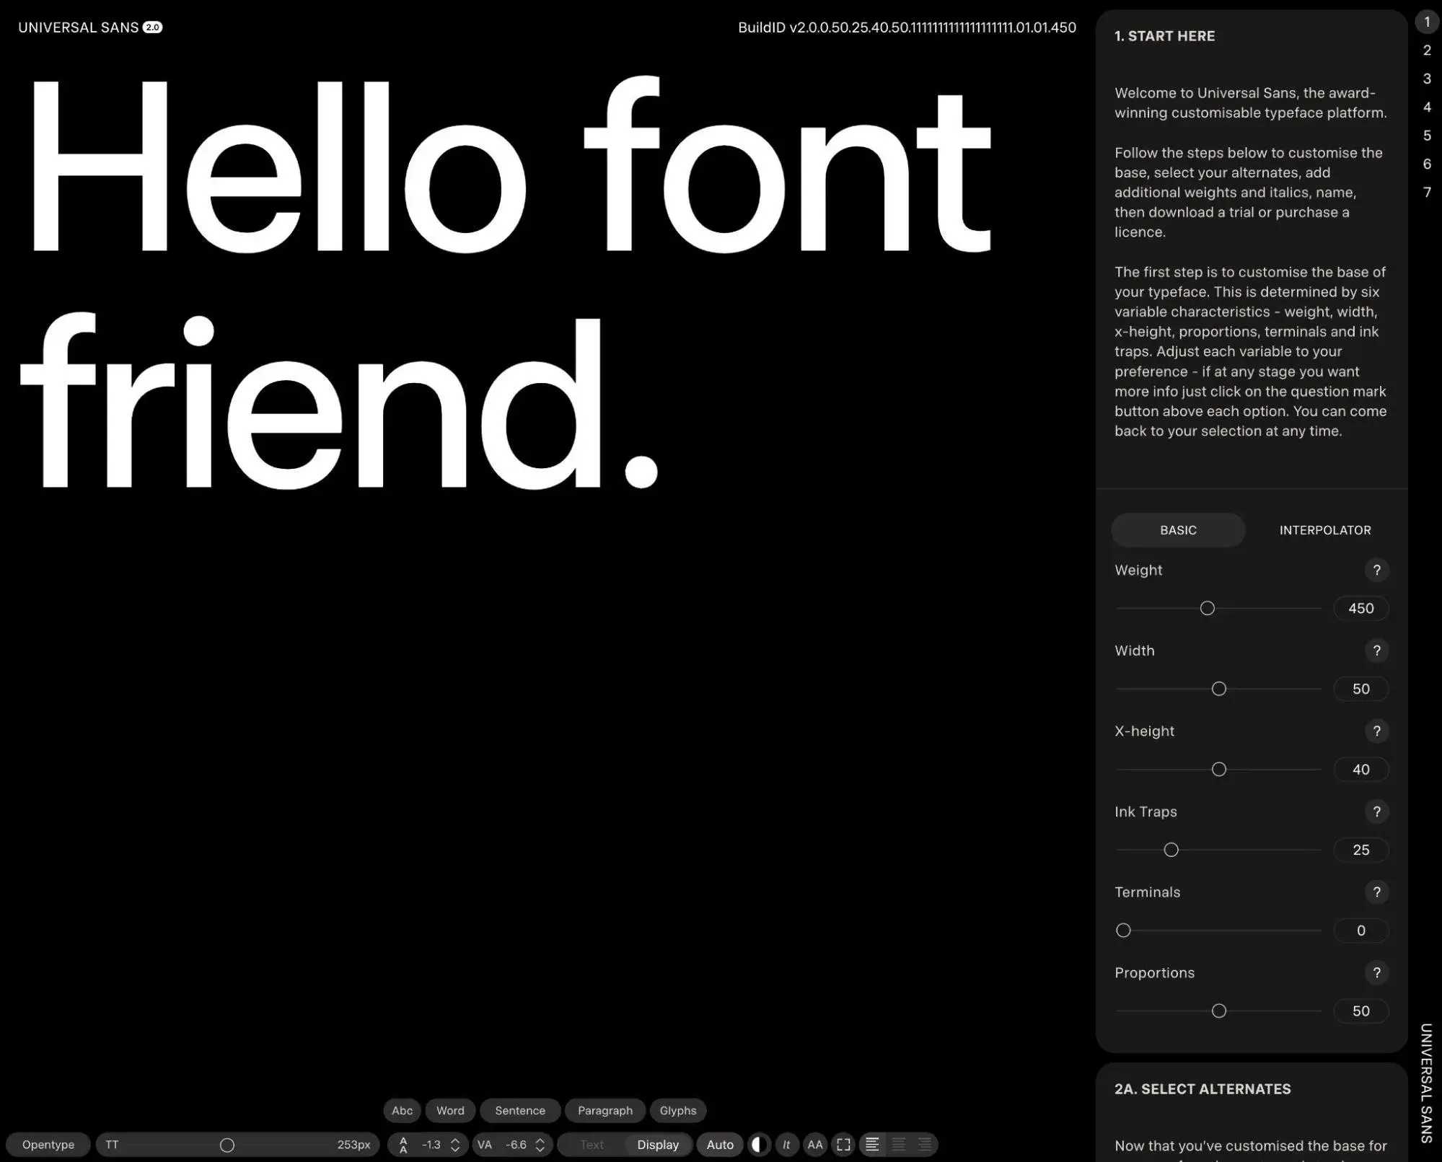This screenshot has height=1162, width=1442.
Task: Open Ink Traps question mark help
Action: point(1376,812)
